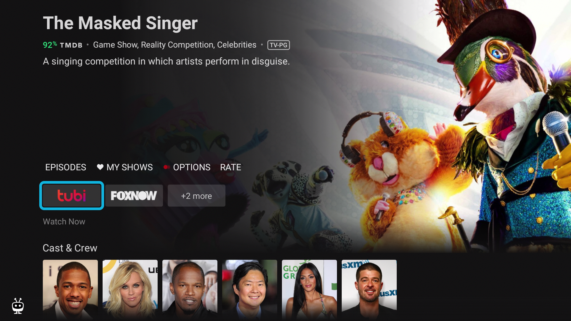Add show via MY SHOWS

point(130,167)
